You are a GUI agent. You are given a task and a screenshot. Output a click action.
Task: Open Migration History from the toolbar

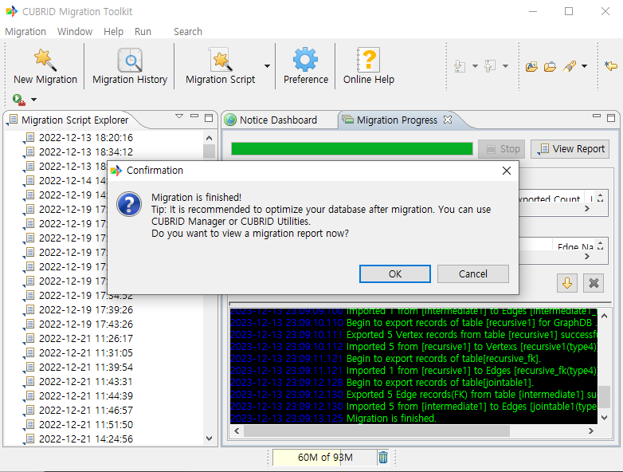tap(130, 65)
